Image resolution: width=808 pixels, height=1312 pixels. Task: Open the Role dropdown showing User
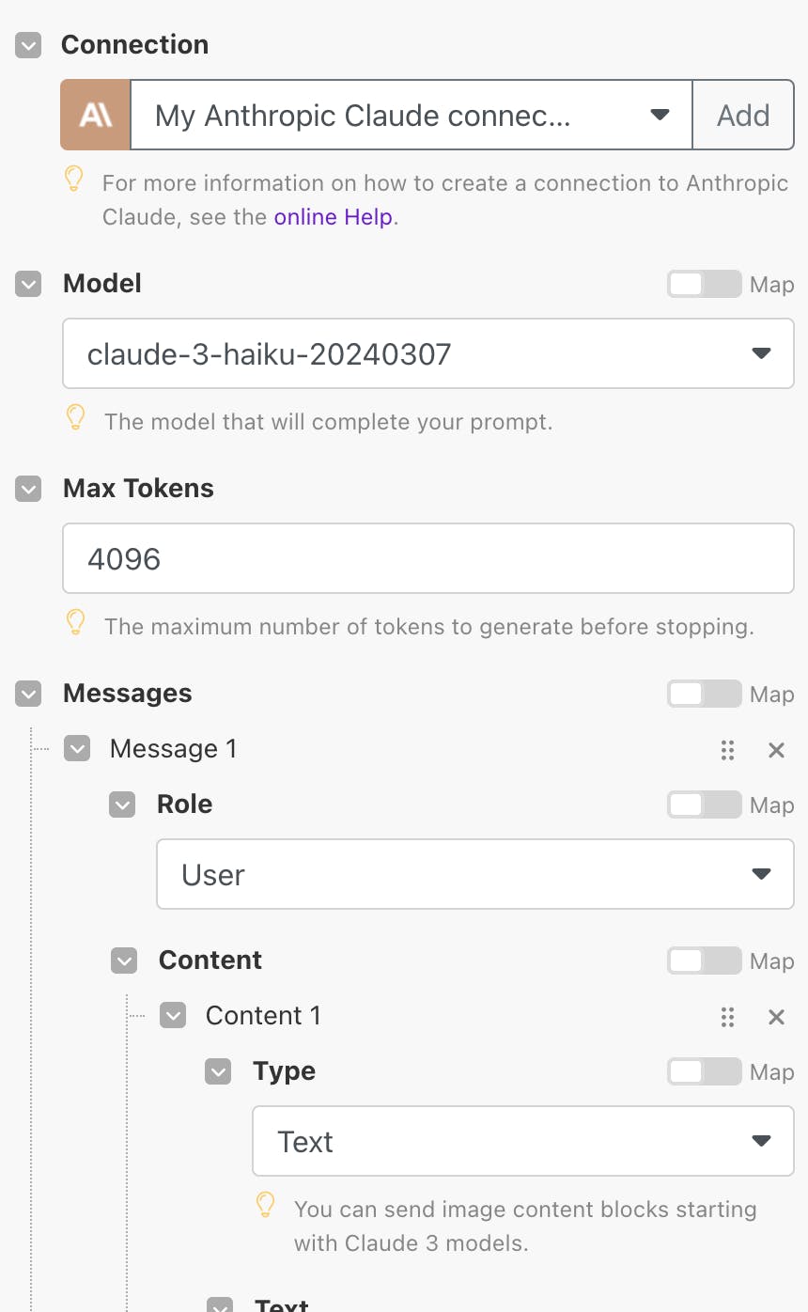click(475, 874)
